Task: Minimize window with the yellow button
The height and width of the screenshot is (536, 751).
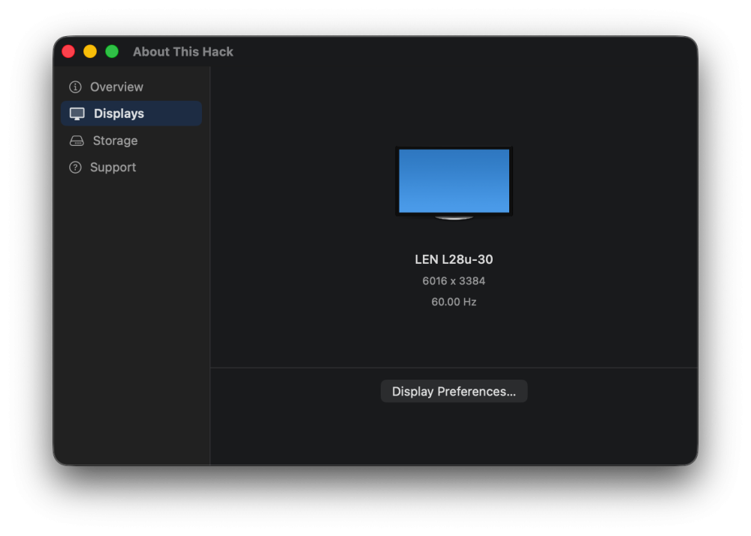Action: [x=90, y=51]
